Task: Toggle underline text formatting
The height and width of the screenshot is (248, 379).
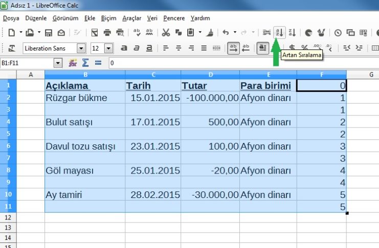Action: [148, 48]
